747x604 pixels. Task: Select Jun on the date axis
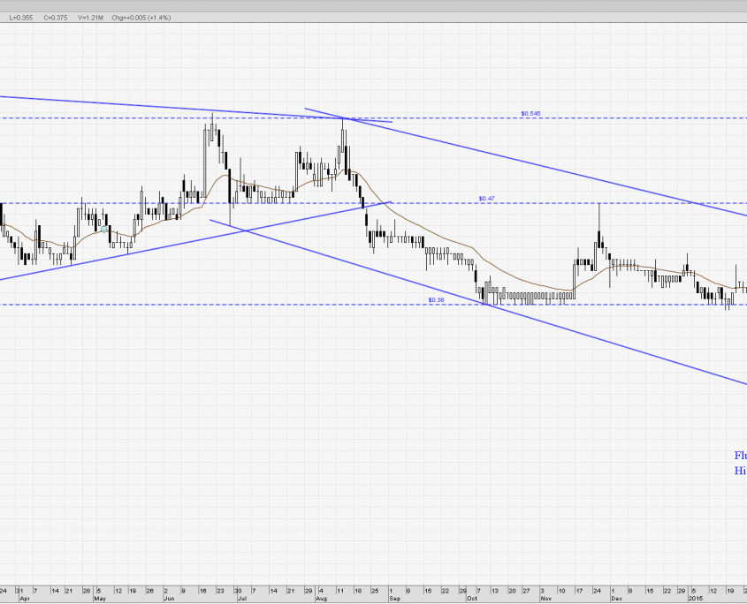pos(171,596)
